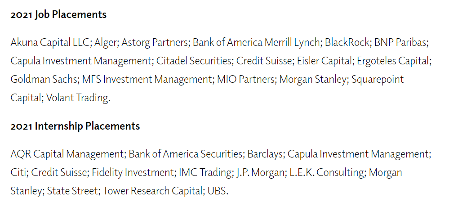The width and height of the screenshot is (449, 207).
Task: Click AQR Capital Management text
Action: tap(67, 154)
